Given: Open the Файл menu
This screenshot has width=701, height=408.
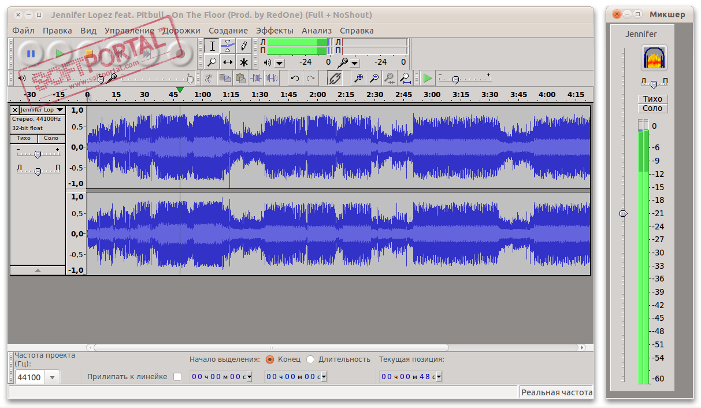Looking at the screenshot, I should click(x=23, y=31).
